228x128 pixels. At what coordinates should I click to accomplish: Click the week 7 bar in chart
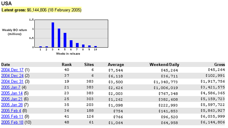tap(77, 45)
